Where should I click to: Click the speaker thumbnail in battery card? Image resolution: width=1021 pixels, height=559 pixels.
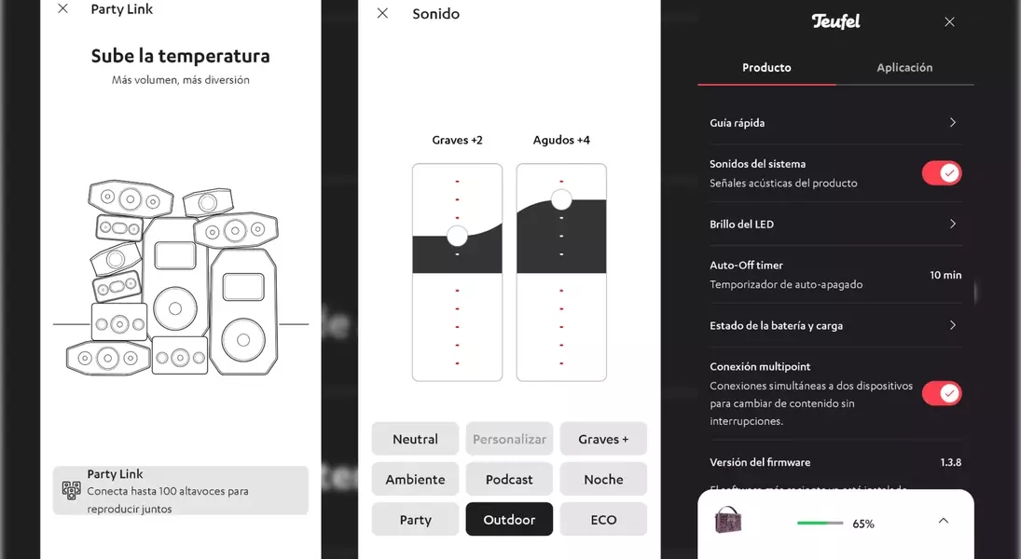[x=727, y=520]
